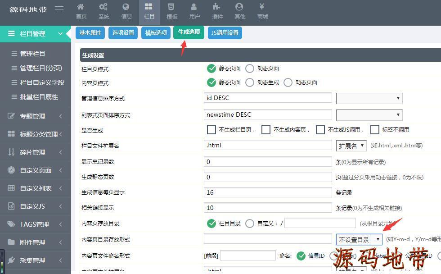
Task: Switch to the 基本属性 tab
Action: coord(90,32)
